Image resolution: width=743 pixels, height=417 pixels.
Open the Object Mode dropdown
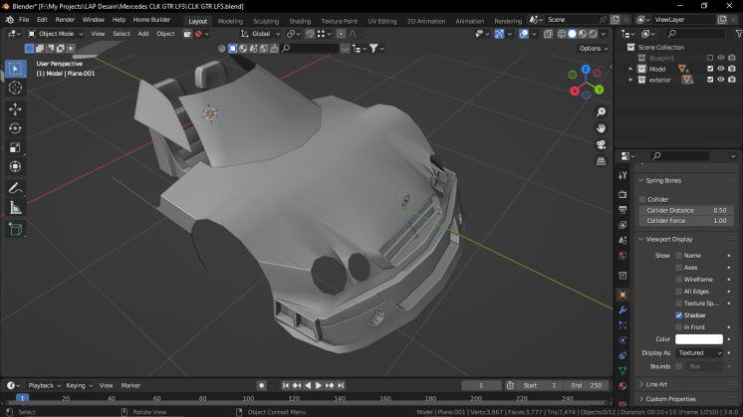click(55, 34)
